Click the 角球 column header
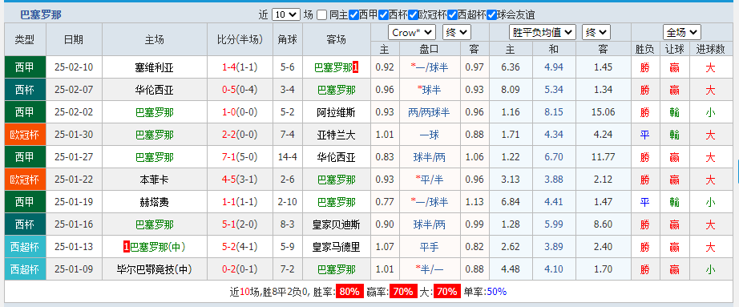The image size is (739, 307). 288,39
